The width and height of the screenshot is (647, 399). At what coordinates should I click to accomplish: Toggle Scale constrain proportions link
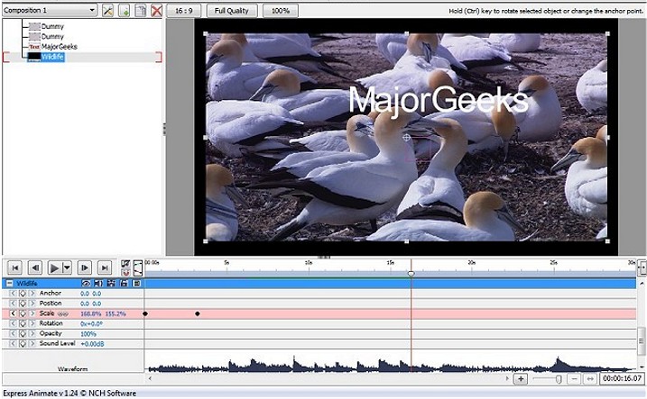click(63, 313)
